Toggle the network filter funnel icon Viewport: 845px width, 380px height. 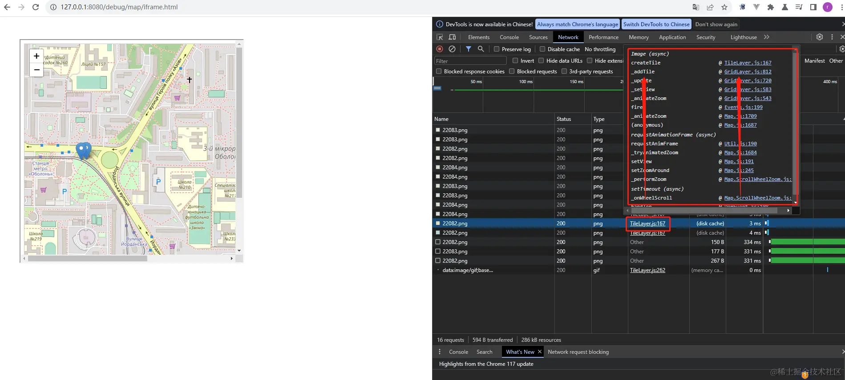tap(469, 49)
